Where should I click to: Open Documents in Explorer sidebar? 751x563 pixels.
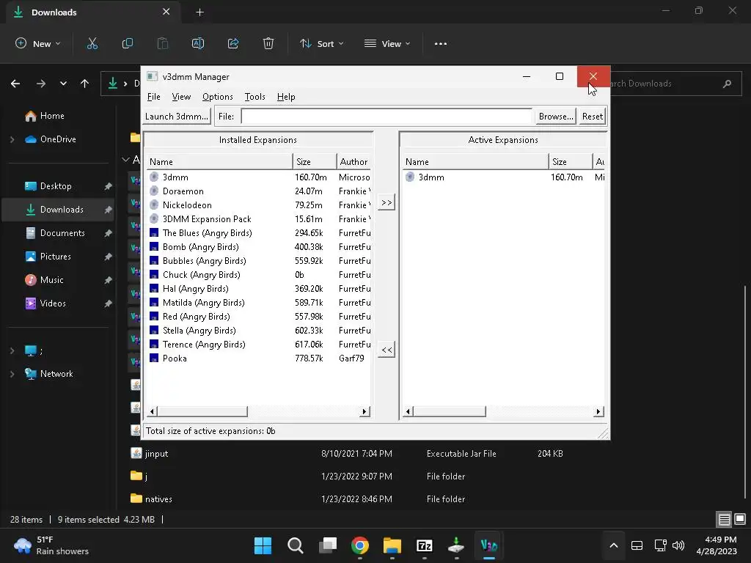62,233
